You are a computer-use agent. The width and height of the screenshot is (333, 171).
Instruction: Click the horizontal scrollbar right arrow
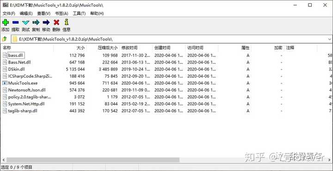point(330,160)
